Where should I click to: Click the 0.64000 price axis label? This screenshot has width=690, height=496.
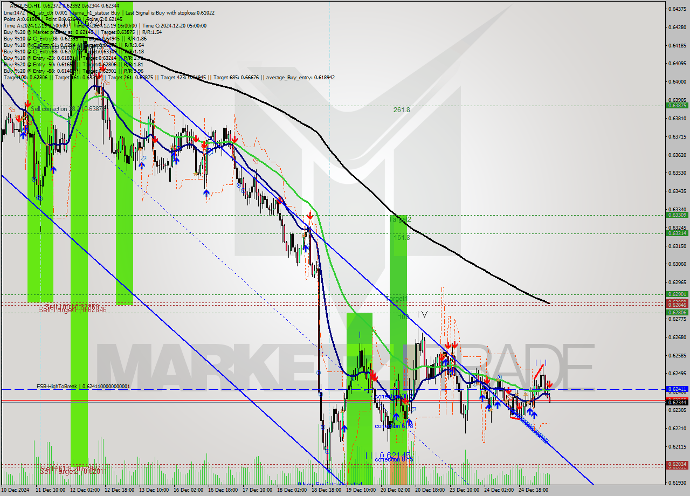click(677, 81)
